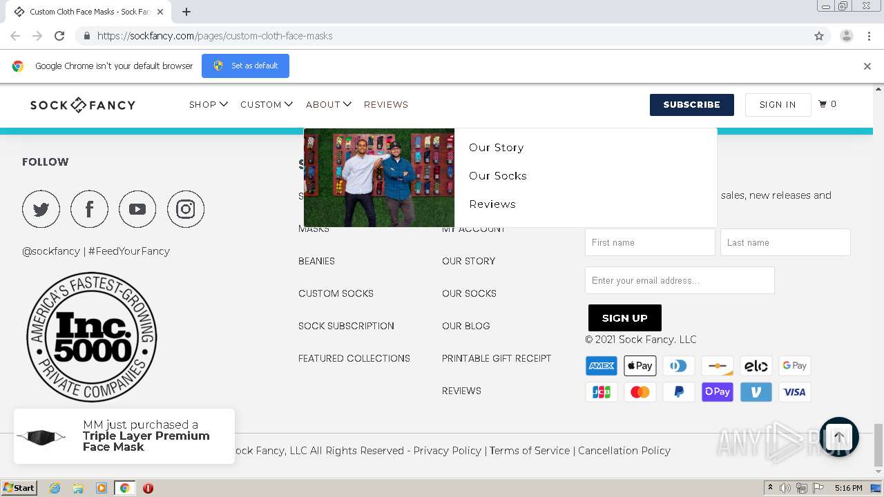Open FEATURED COLLECTIONS footer link

pyautogui.click(x=354, y=358)
